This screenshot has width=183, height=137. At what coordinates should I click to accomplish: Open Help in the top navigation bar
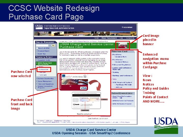[x=121, y=38]
